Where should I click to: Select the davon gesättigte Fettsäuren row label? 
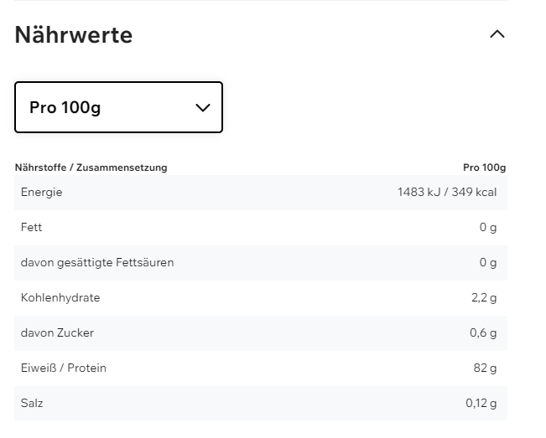point(97,263)
